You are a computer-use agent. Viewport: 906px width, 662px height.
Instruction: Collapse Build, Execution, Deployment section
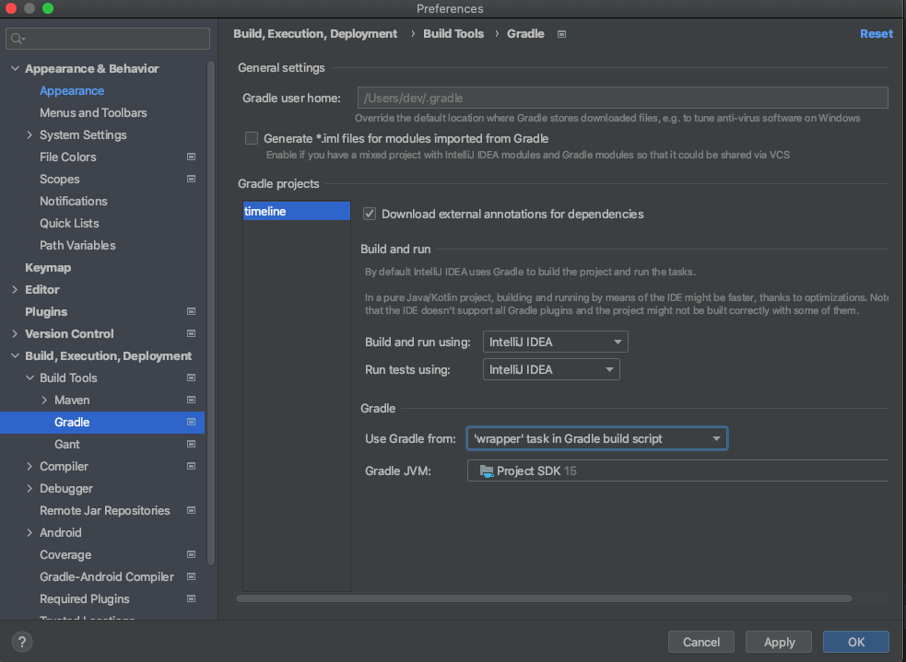pos(15,356)
